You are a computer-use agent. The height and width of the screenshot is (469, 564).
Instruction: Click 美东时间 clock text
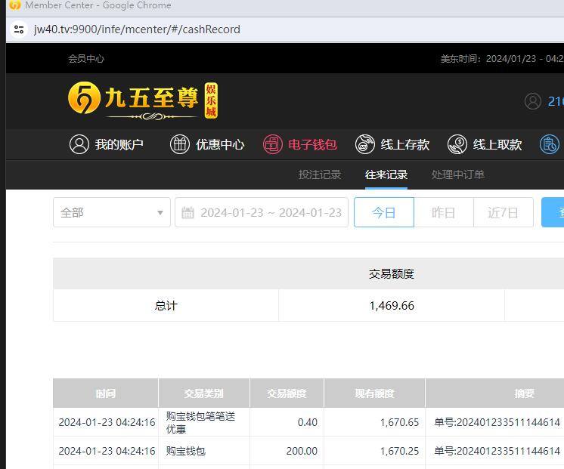pyautogui.click(x=502, y=59)
